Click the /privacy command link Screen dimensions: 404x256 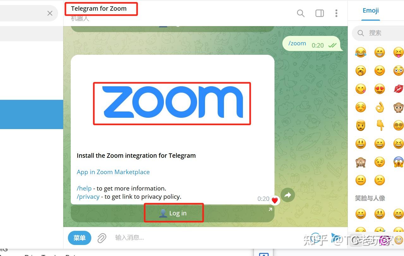[88, 196]
